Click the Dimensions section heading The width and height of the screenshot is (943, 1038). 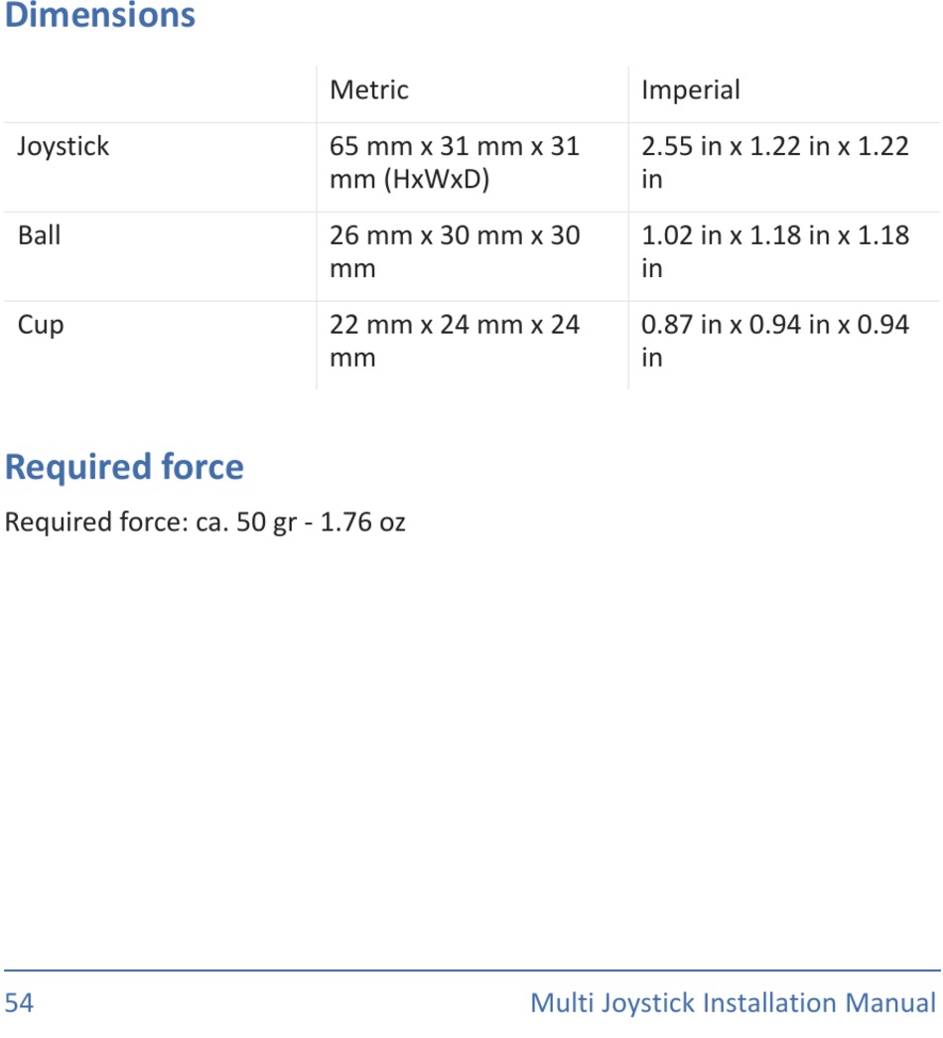tap(100, 16)
